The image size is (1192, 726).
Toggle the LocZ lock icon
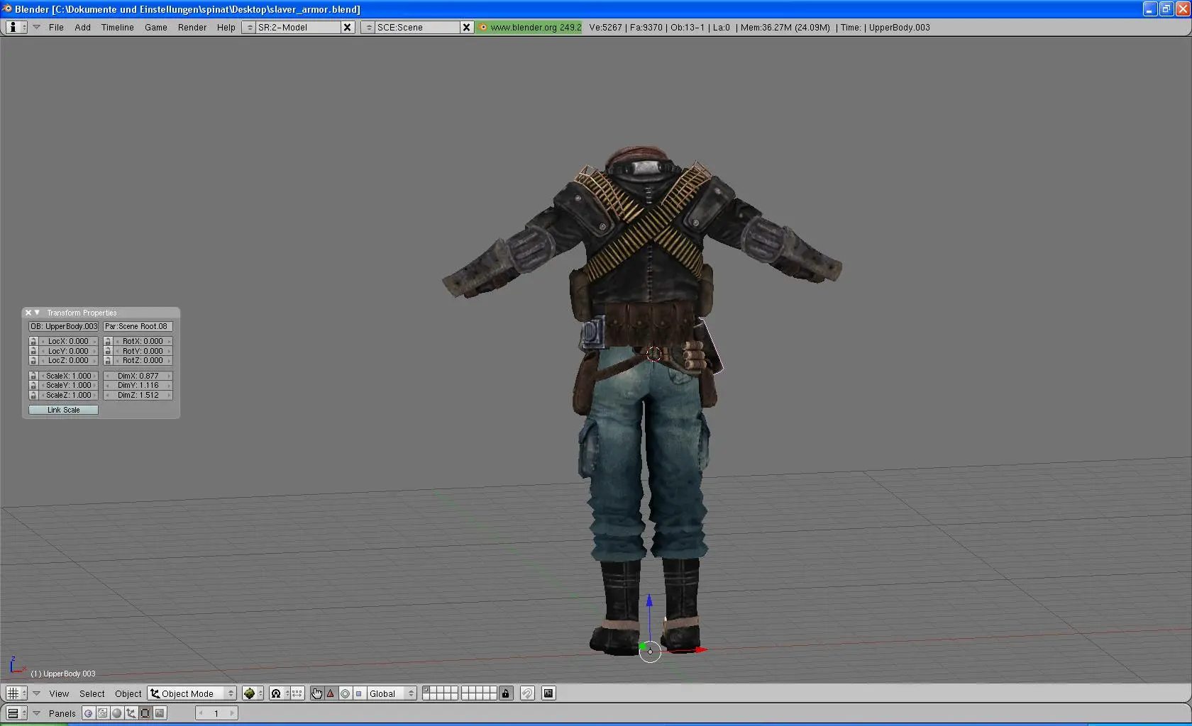[33, 360]
